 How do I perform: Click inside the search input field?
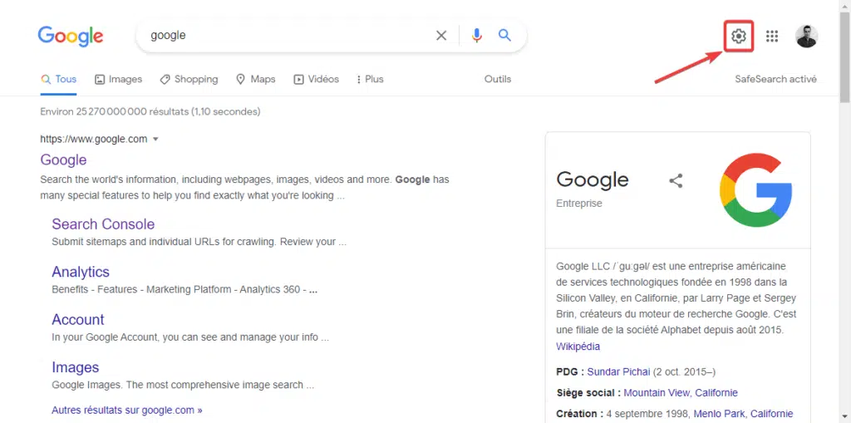point(288,36)
